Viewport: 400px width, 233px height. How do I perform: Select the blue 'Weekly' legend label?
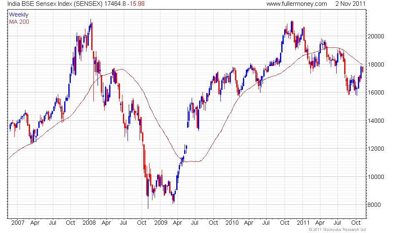point(19,15)
